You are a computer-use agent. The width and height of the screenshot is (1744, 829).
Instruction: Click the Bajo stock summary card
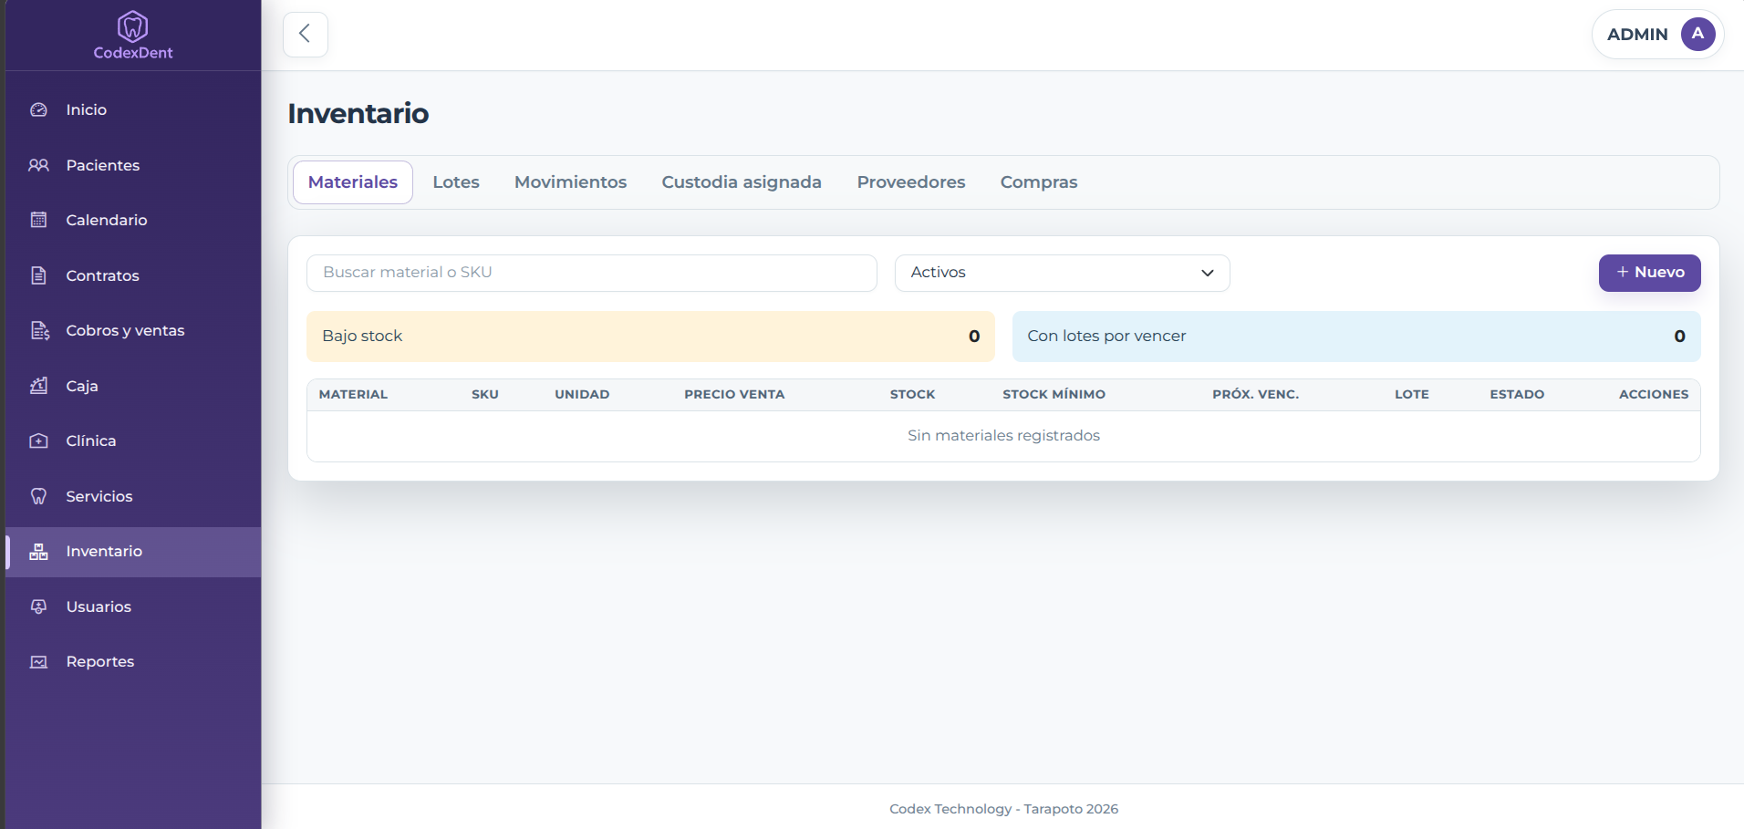coord(650,337)
